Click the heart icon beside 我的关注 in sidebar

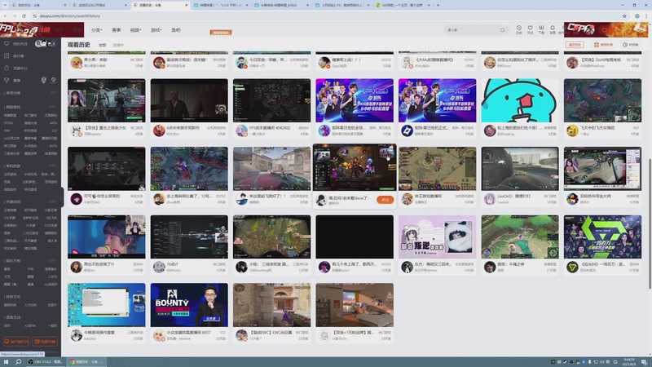[7, 44]
